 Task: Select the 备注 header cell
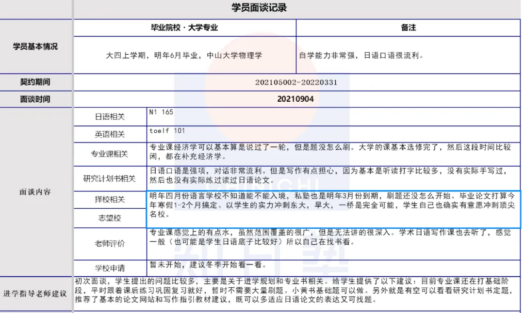(x=408, y=28)
